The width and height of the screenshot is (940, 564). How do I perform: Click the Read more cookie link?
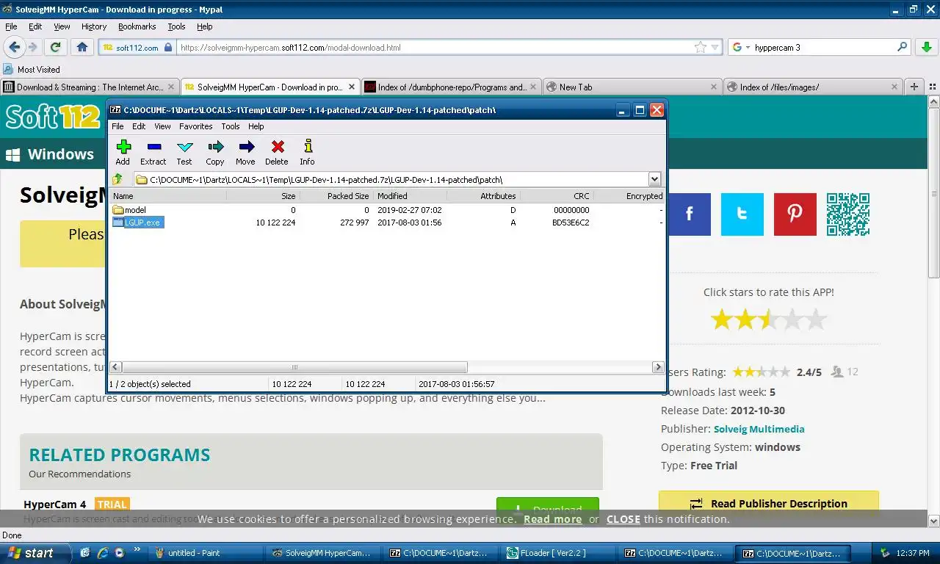point(552,519)
